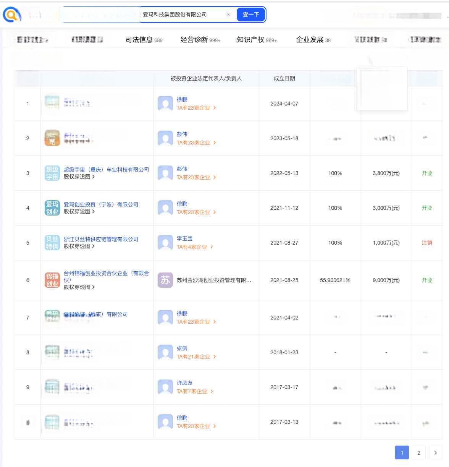Open the 苏州金沙湖创业投资管理 link
The height and width of the screenshot is (467, 449).
pos(214,280)
